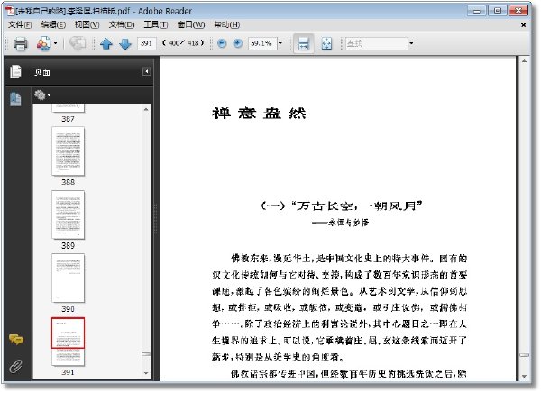This screenshot has width=541, height=393.
Task: Click the partially visible thumbnail 387
Action: pyautogui.click(x=68, y=108)
